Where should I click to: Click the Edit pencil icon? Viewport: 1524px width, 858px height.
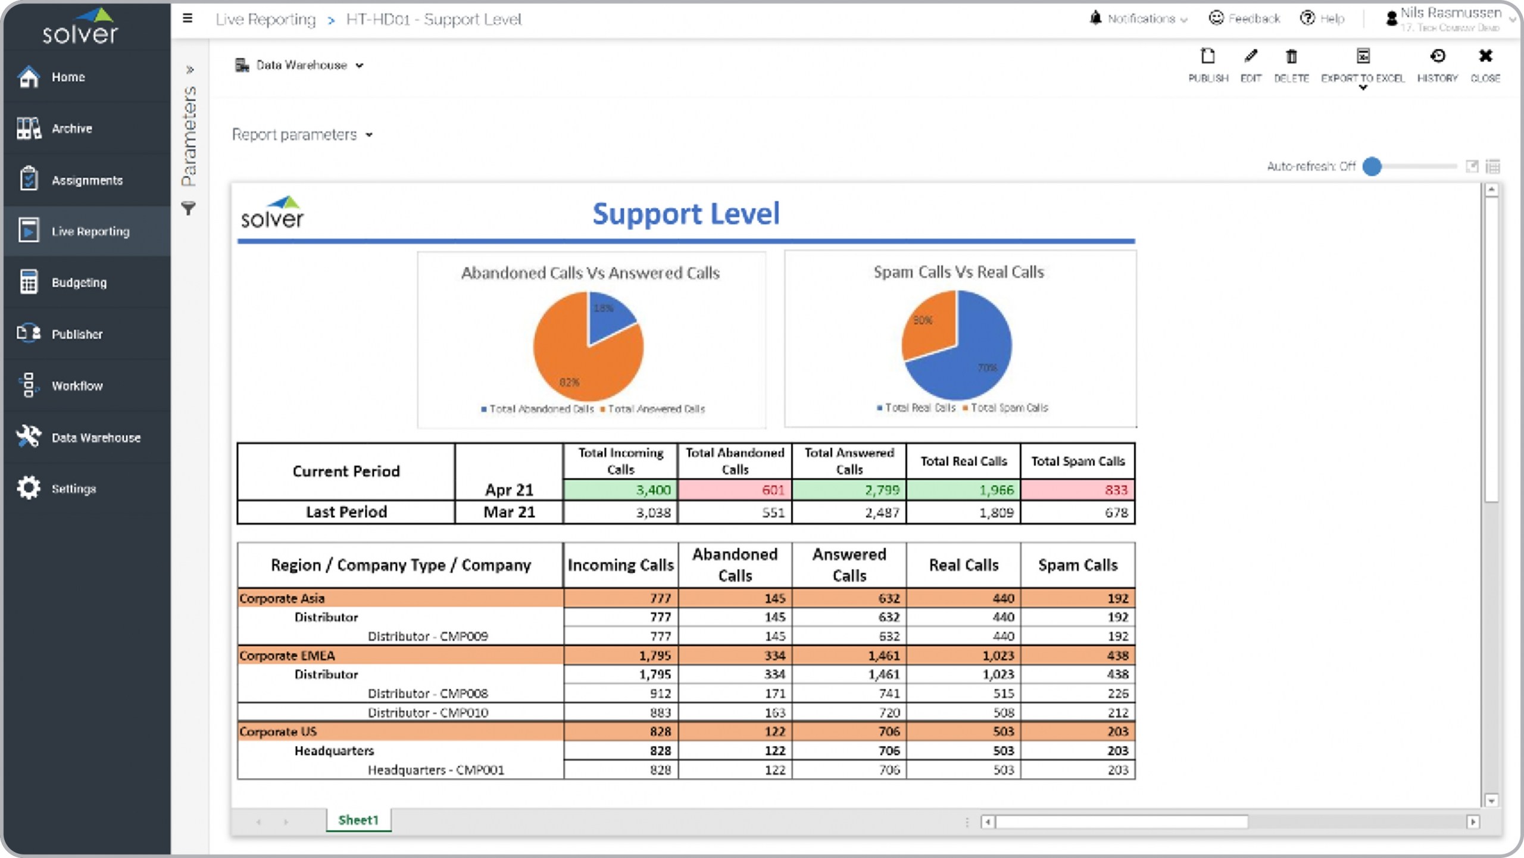[1250, 57]
